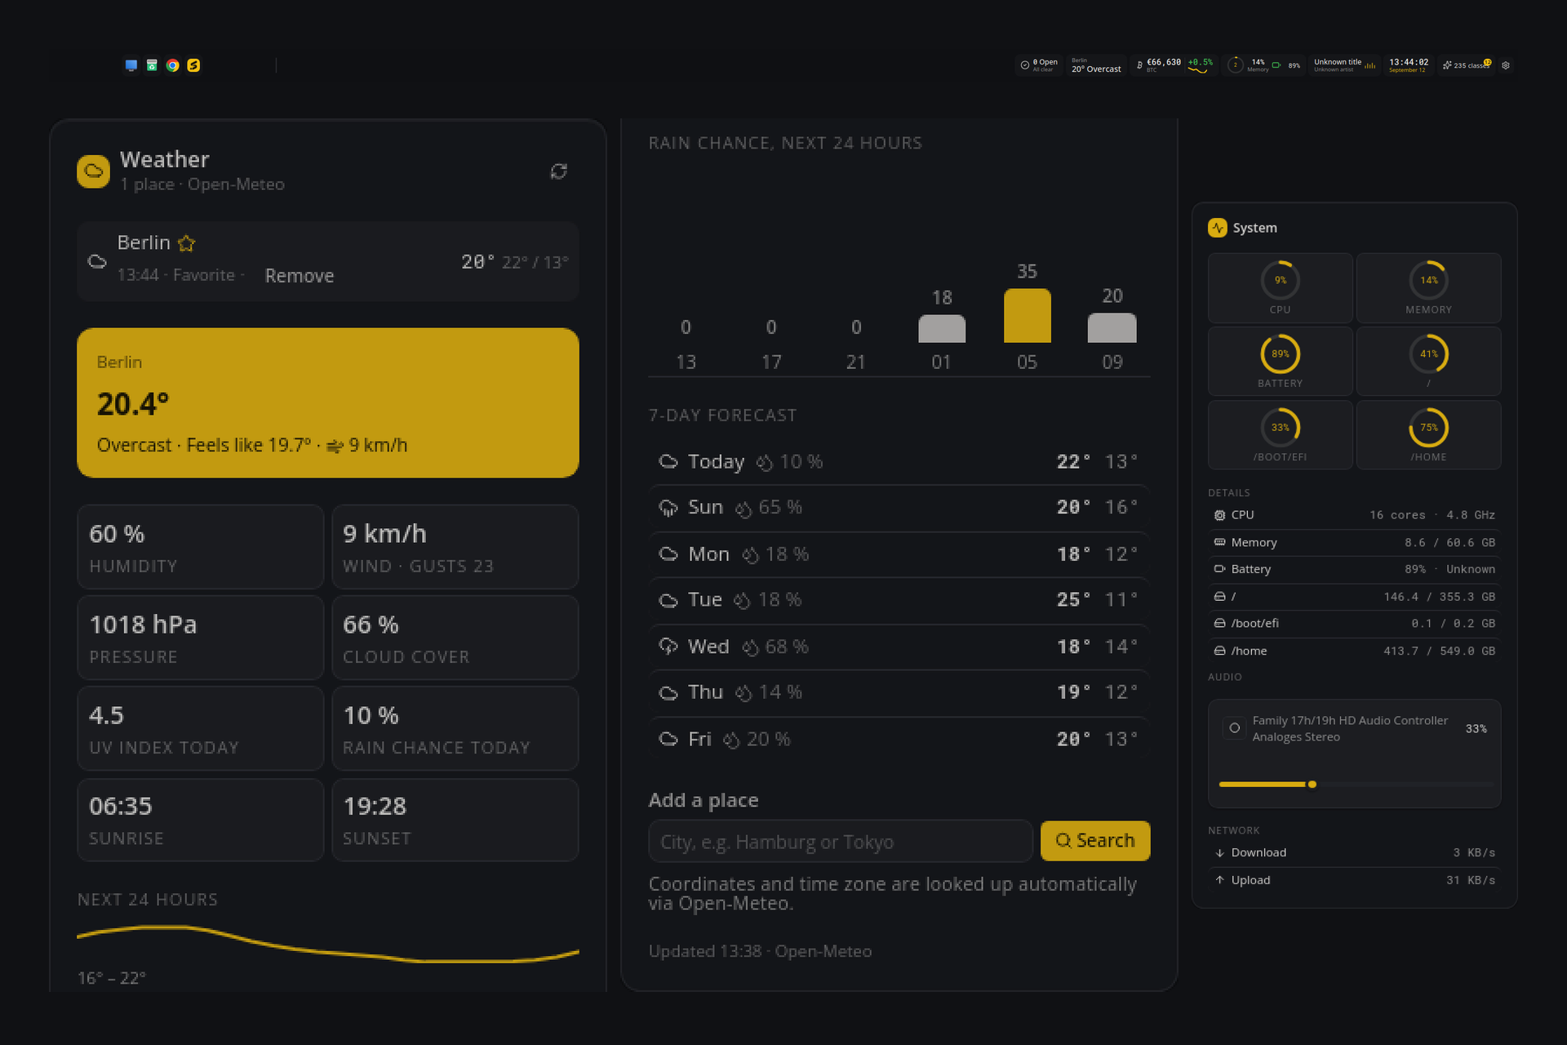Select the Wed forecast row
This screenshot has height=1045, width=1567.
[x=899, y=647]
